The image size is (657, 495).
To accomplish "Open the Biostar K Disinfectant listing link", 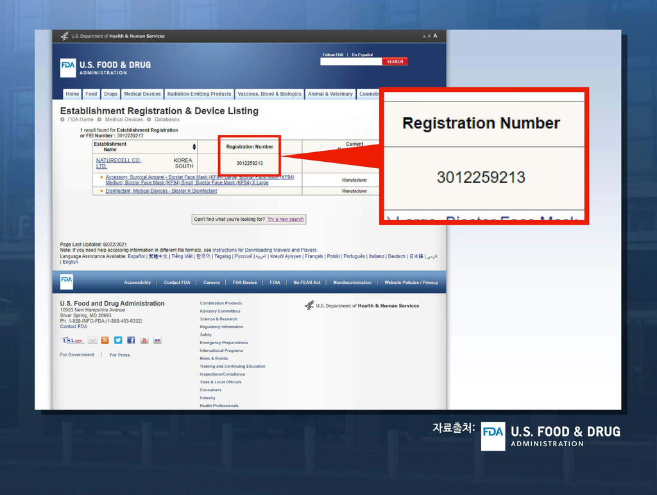I will point(161,191).
